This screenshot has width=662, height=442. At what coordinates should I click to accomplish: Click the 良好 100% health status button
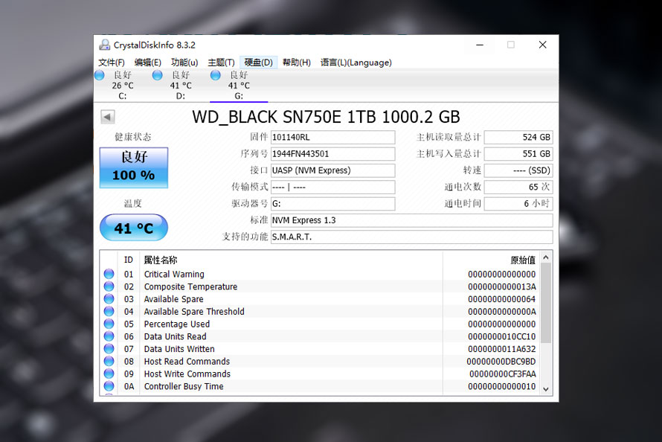tap(133, 168)
